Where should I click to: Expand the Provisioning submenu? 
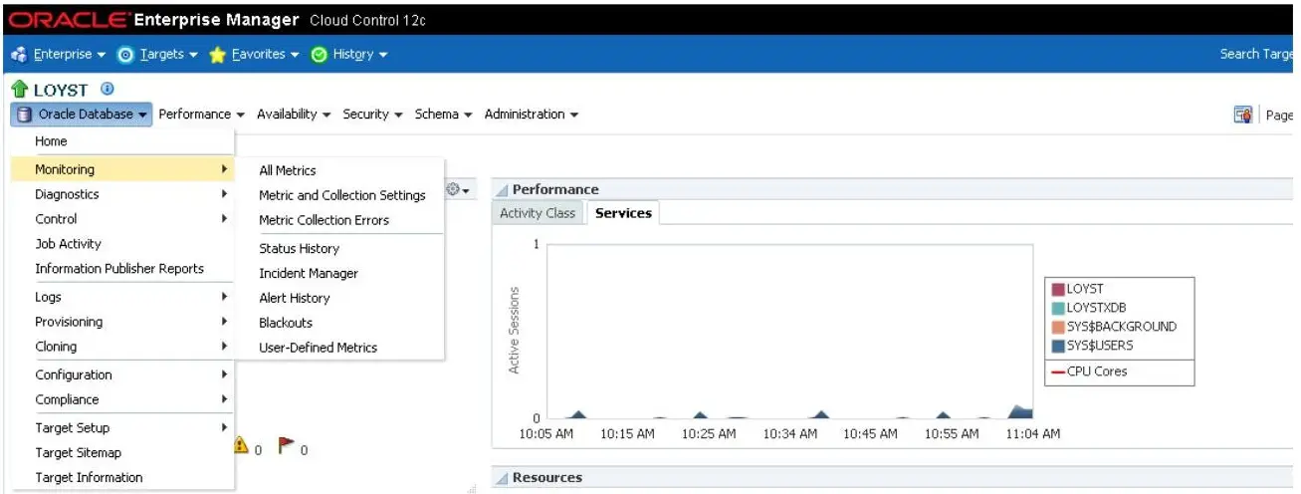pyautogui.click(x=121, y=322)
